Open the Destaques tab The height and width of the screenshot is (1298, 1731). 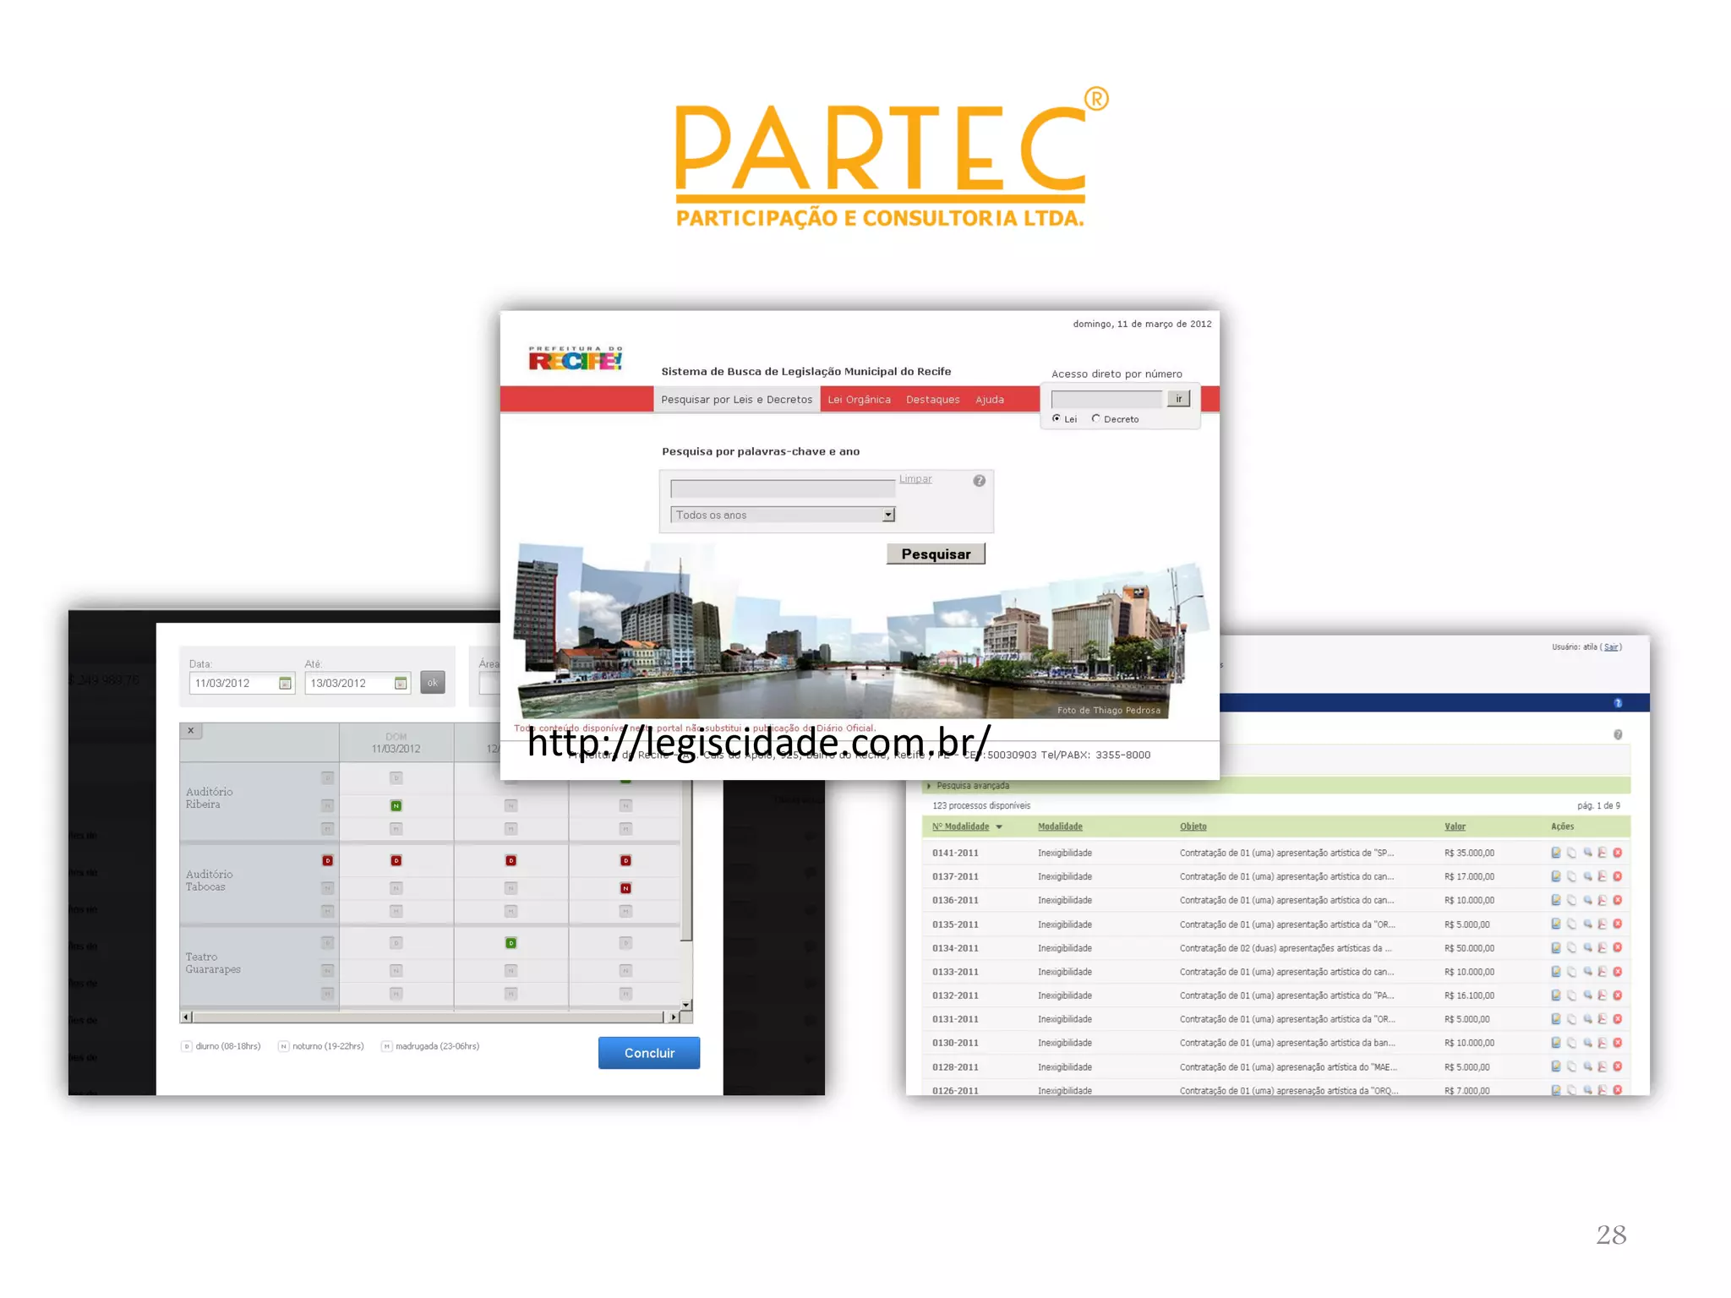point(932,400)
